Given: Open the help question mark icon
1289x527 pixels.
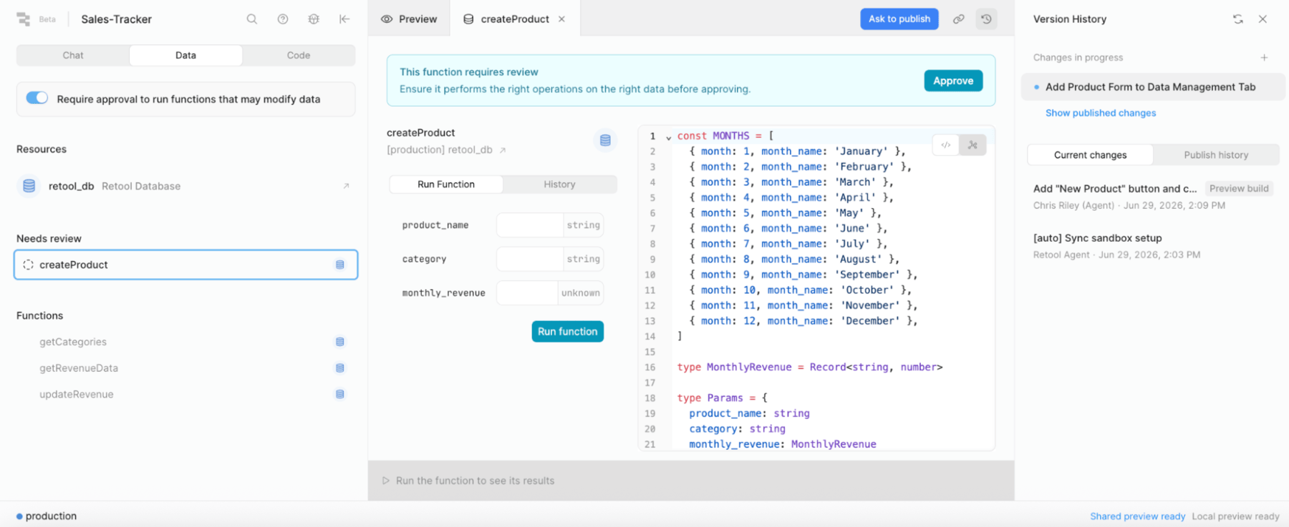Looking at the screenshot, I should (283, 19).
